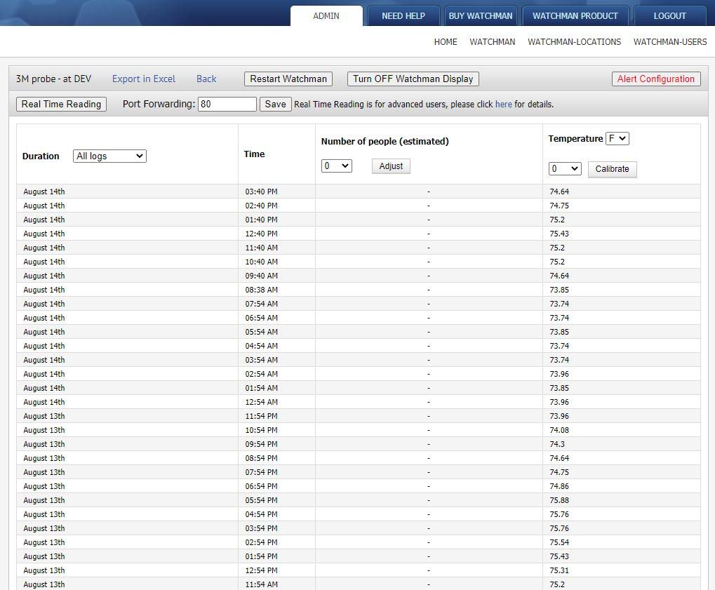This screenshot has width=715, height=590.
Task: Open the ADMIN tab
Action: coord(326,16)
